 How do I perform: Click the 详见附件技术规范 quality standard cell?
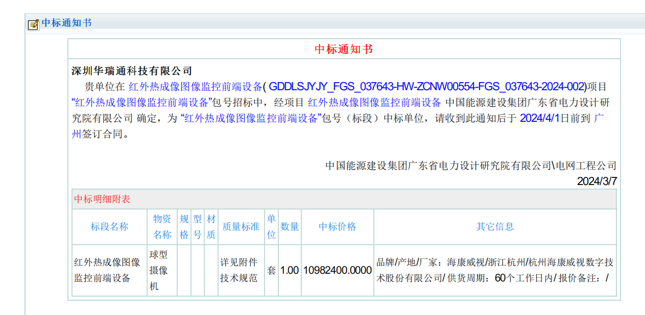(238, 270)
